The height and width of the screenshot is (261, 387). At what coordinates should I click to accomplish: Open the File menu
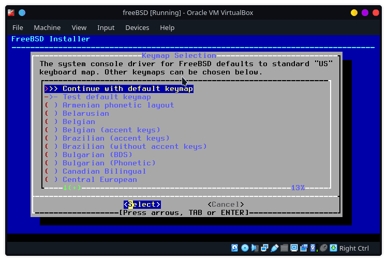(x=18, y=27)
